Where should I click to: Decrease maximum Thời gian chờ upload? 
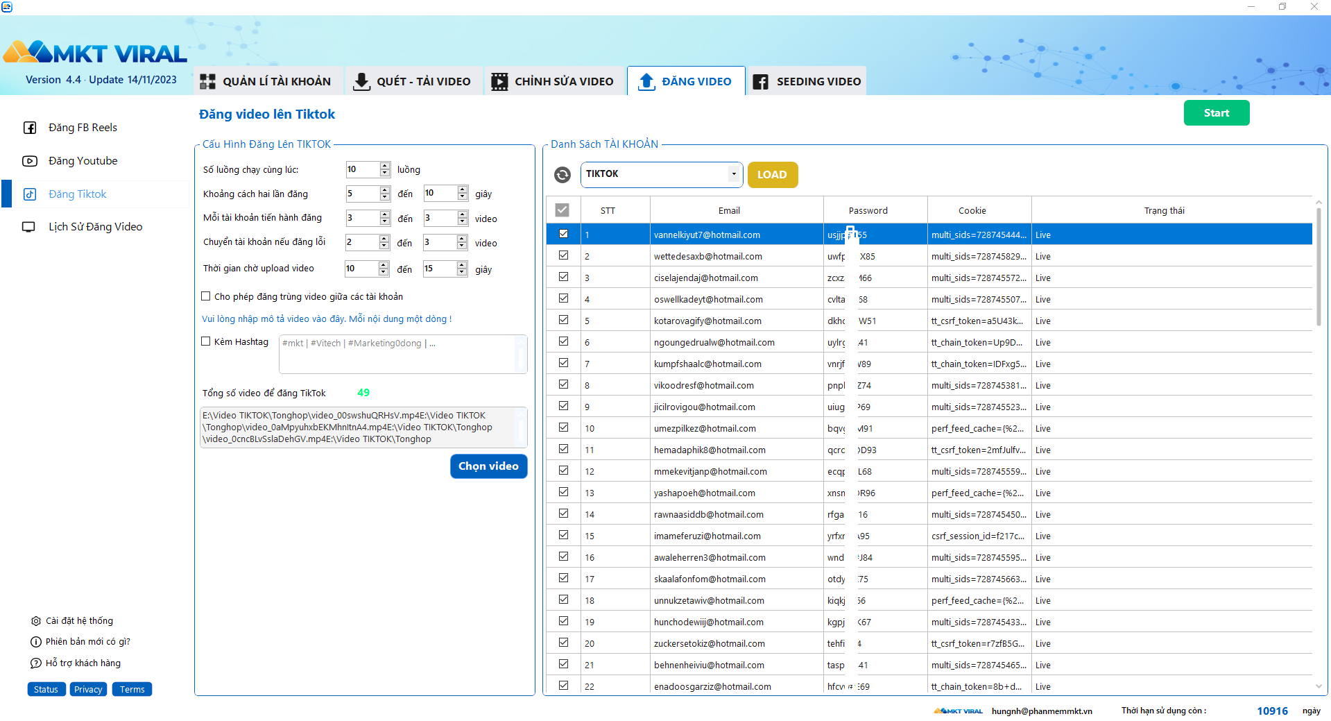tap(463, 273)
